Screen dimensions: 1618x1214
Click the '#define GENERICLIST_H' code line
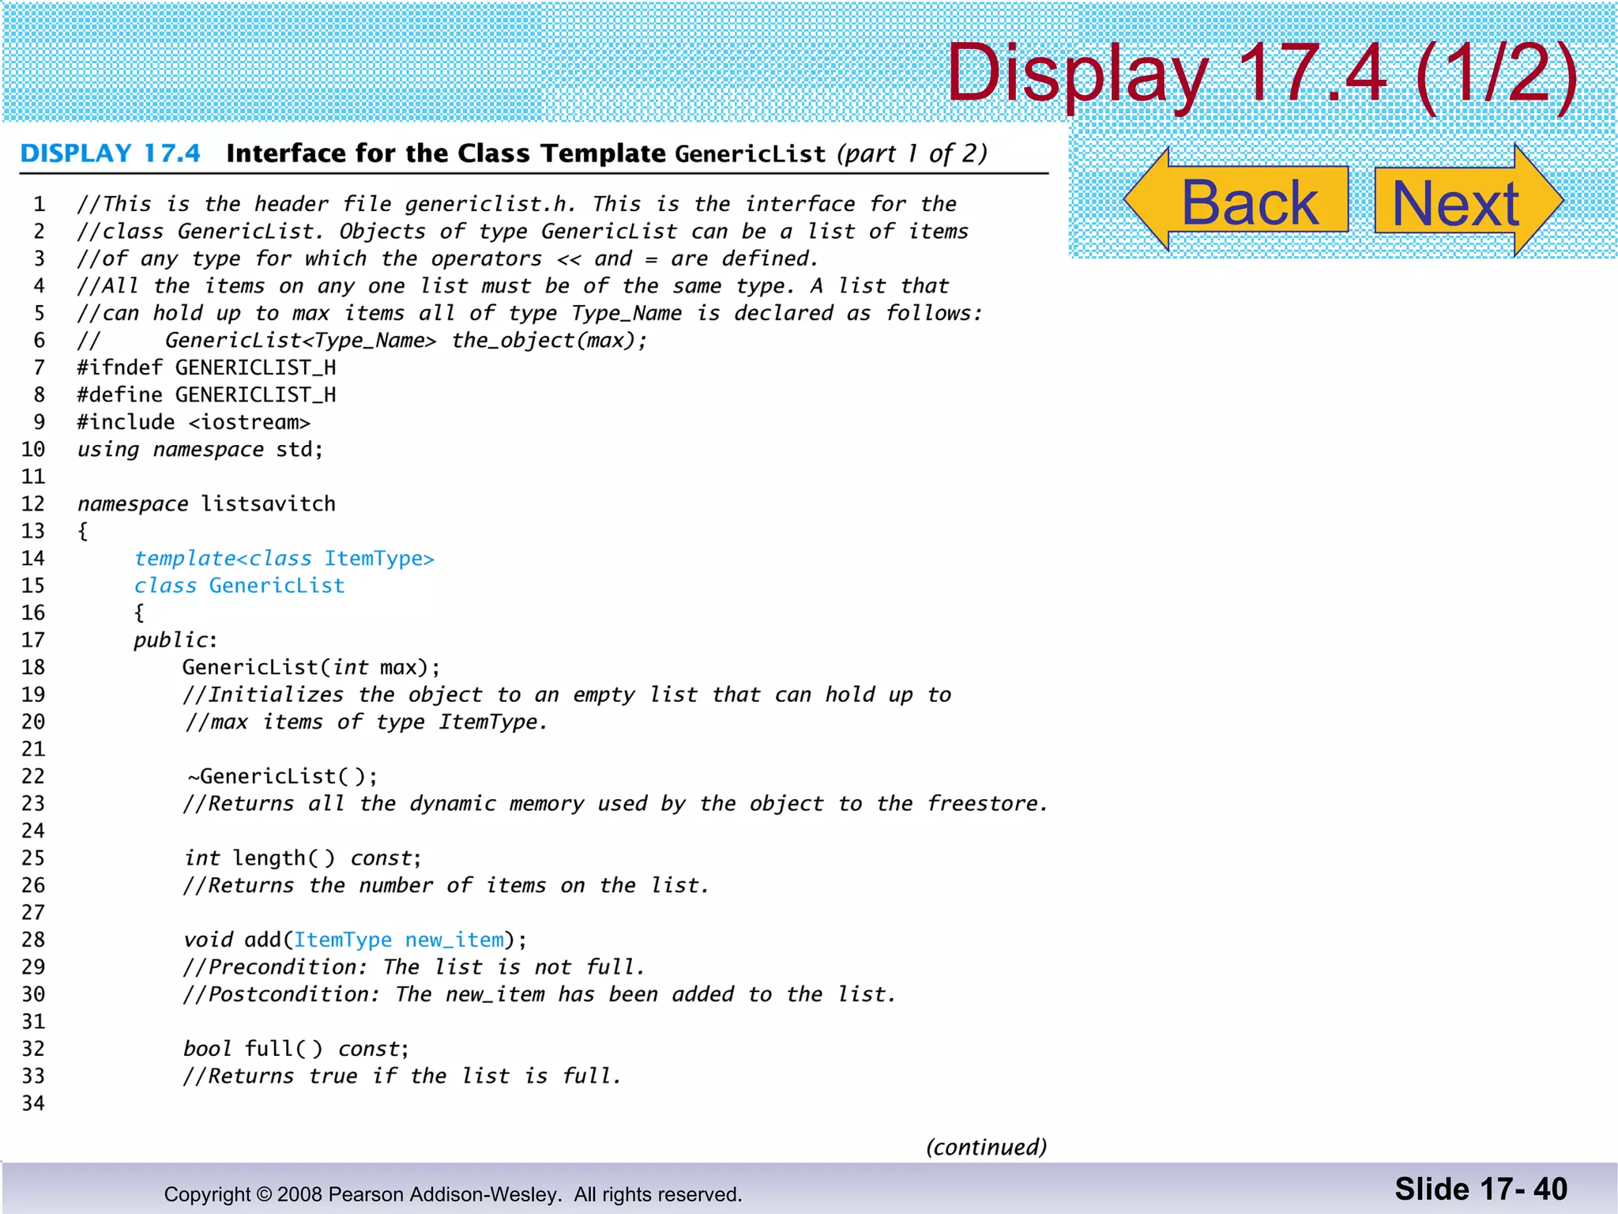[x=206, y=394]
